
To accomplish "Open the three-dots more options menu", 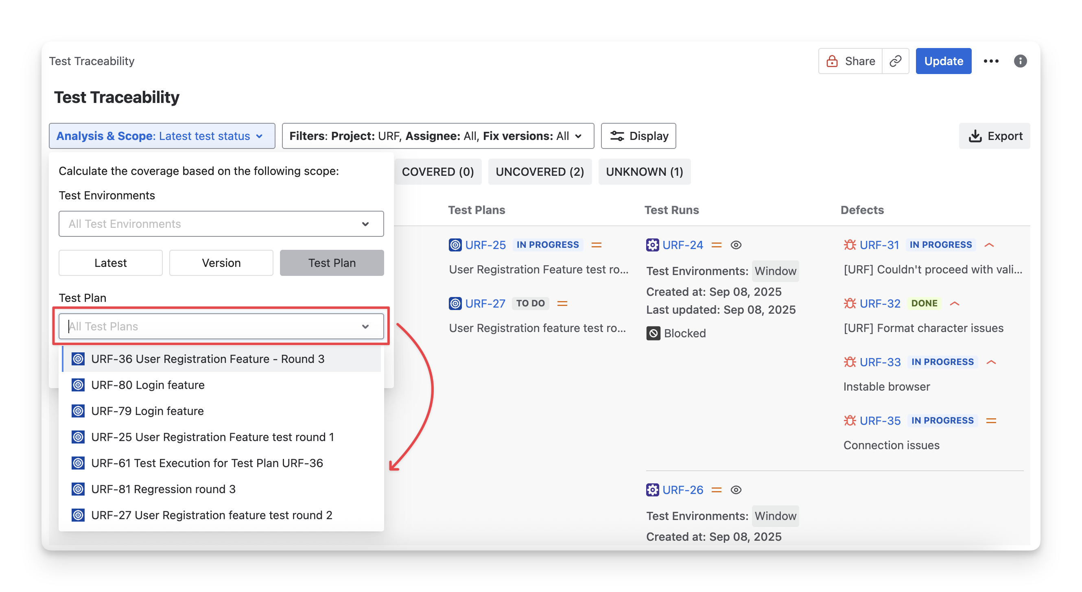I will coord(991,61).
